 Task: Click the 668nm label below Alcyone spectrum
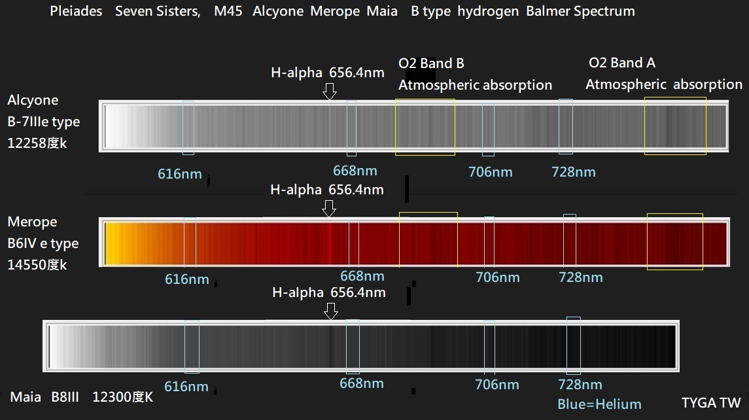tap(355, 171)
